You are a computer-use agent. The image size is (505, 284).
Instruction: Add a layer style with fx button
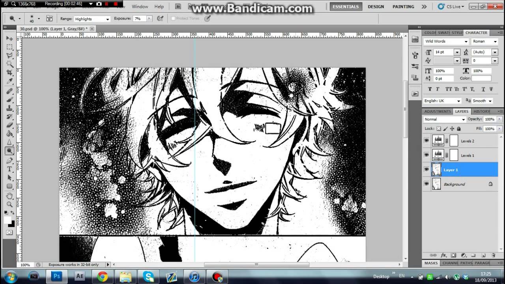point(443,256)
